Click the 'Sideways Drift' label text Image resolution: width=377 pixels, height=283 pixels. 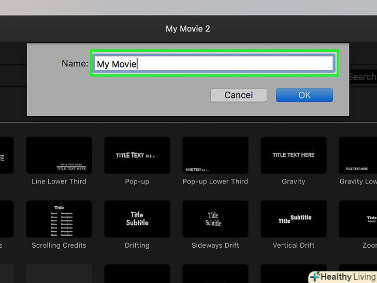[x=215, y=245]
